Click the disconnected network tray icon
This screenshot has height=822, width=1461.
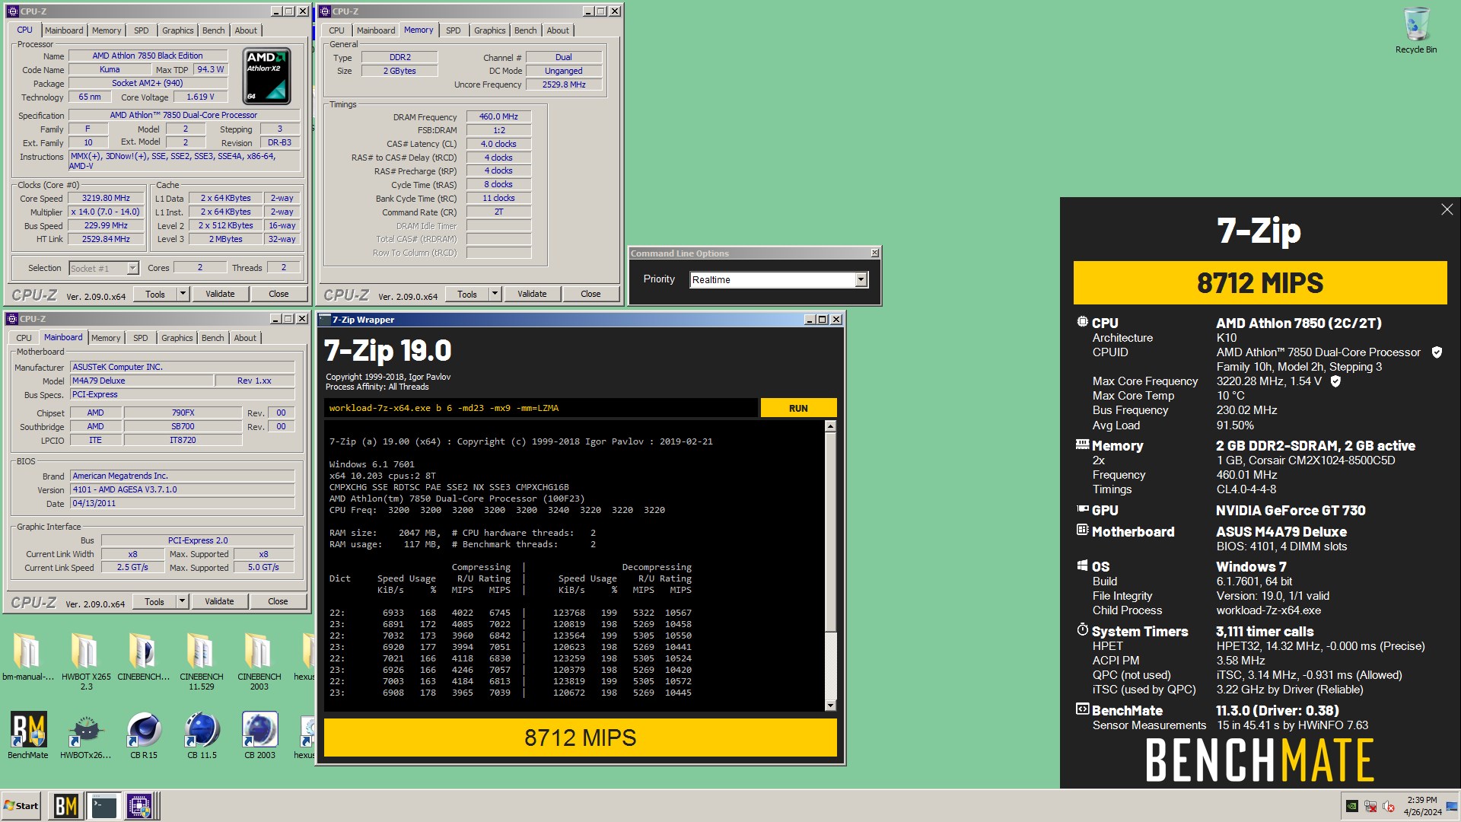(1370, 806)
